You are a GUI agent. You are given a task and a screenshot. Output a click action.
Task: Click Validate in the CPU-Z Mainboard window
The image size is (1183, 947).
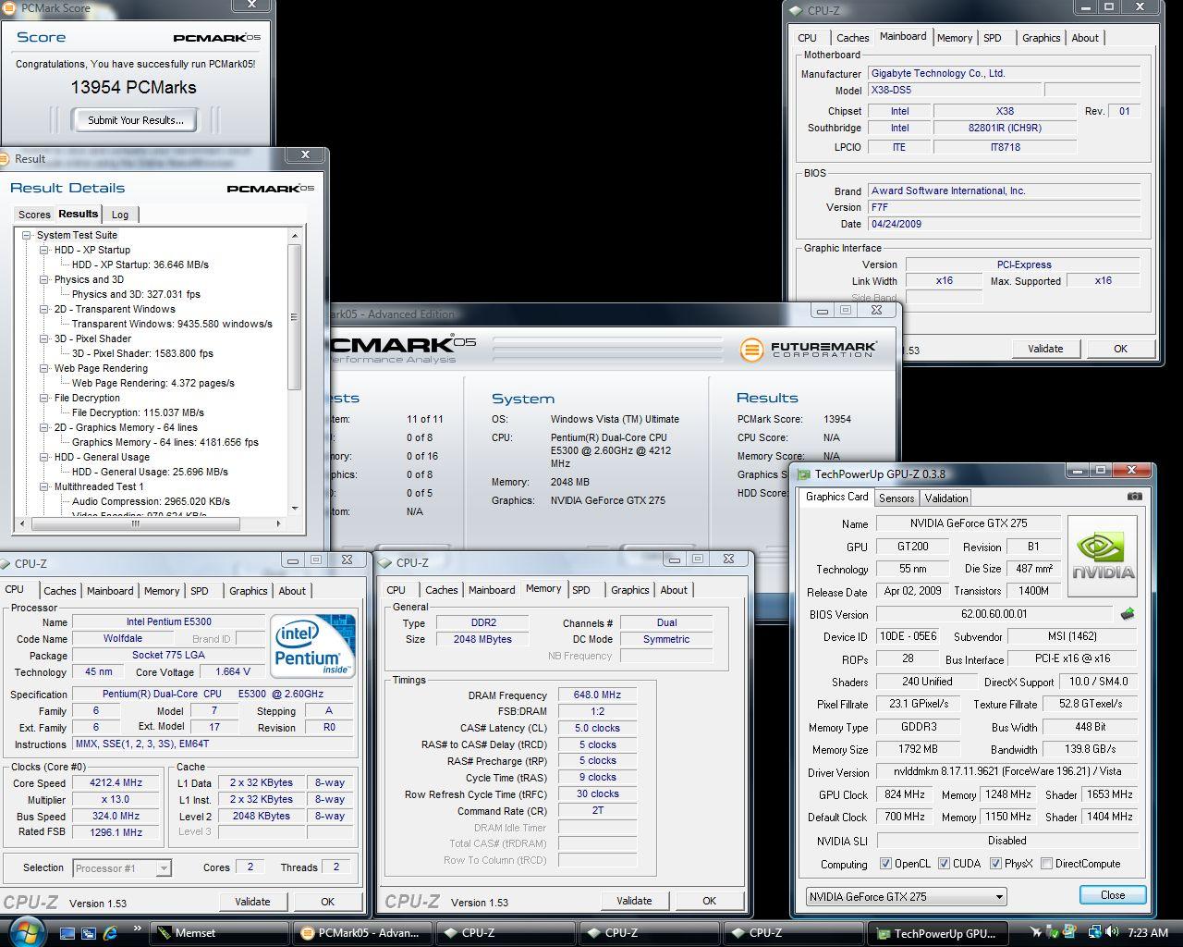(1045, 349)
